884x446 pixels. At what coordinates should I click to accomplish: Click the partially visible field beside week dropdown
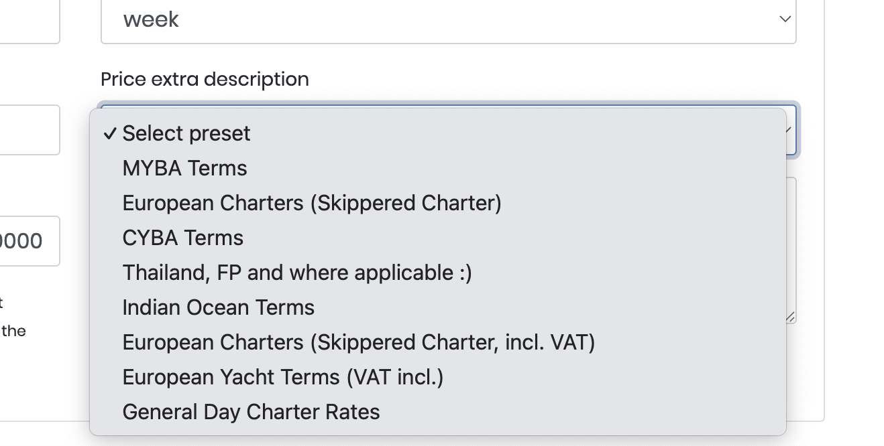(29, 20)
